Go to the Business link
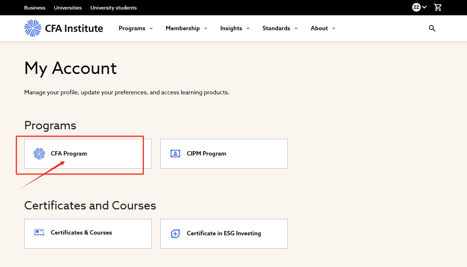The width and height of the screenshot is (467, 267). click(35, 8)
